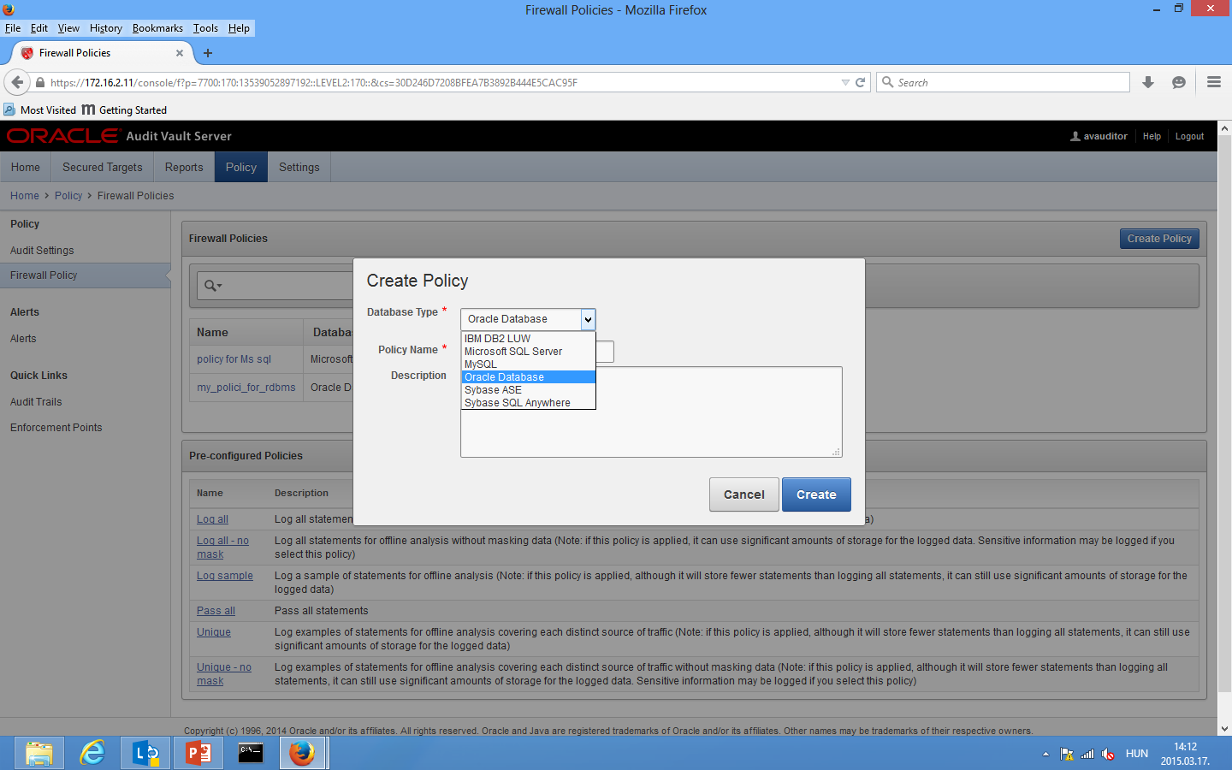1232x770 pixels.
Task: Close the Firefox tab titled Firewall Policies
Action: (180, 53)
